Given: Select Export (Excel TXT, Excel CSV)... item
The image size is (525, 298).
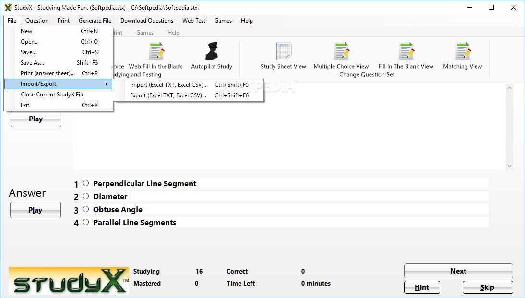Looking at the screenshot, I should 189,95.
